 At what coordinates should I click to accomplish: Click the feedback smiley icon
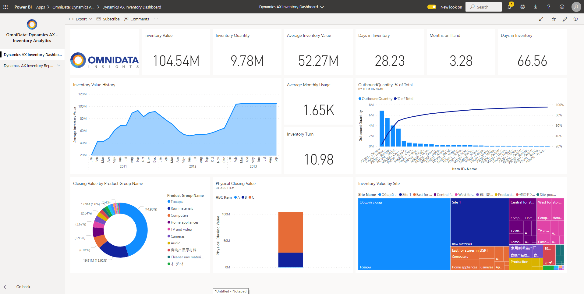click(562, 7)
